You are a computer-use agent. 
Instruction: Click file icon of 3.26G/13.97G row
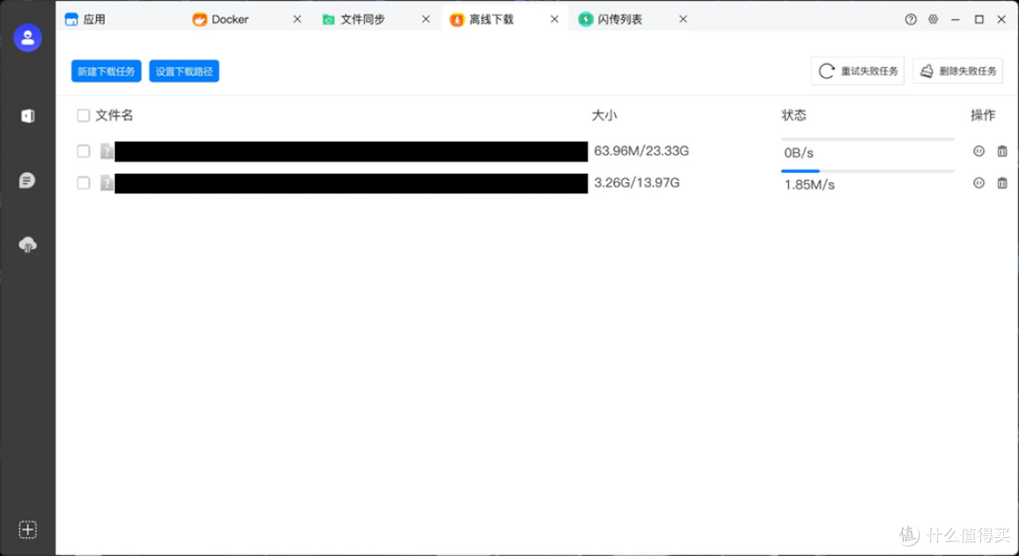point(107,183)
